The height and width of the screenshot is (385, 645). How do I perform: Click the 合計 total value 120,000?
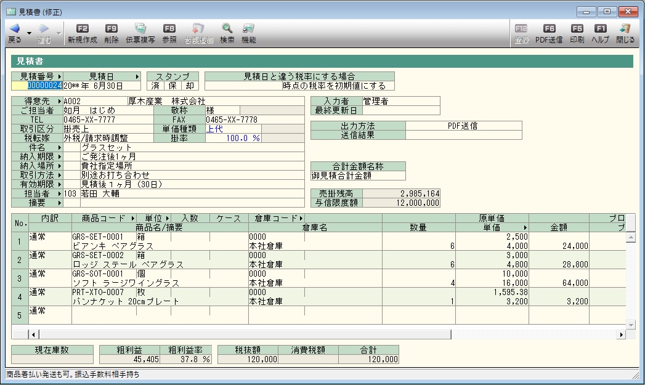(x=368, y=359)
